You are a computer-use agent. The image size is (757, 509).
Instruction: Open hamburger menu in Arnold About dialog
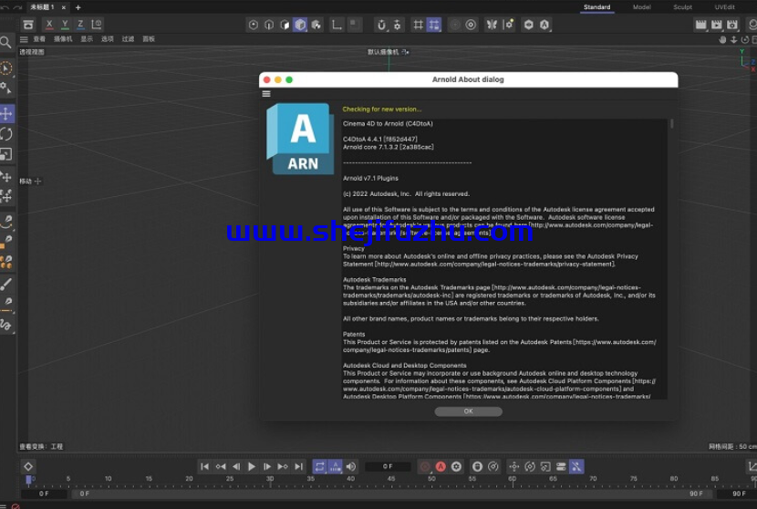[x=266, y=94]
